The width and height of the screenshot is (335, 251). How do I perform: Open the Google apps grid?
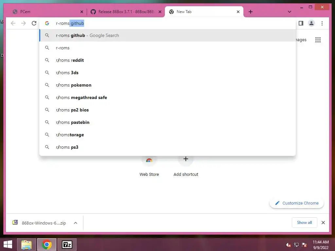click(318, 40)
